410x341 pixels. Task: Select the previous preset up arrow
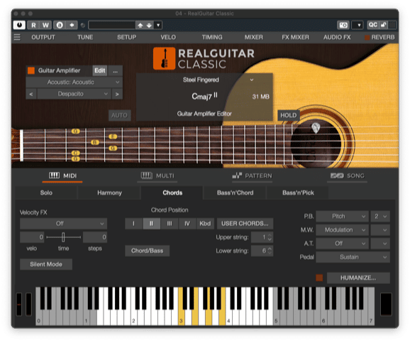(140, 26)
